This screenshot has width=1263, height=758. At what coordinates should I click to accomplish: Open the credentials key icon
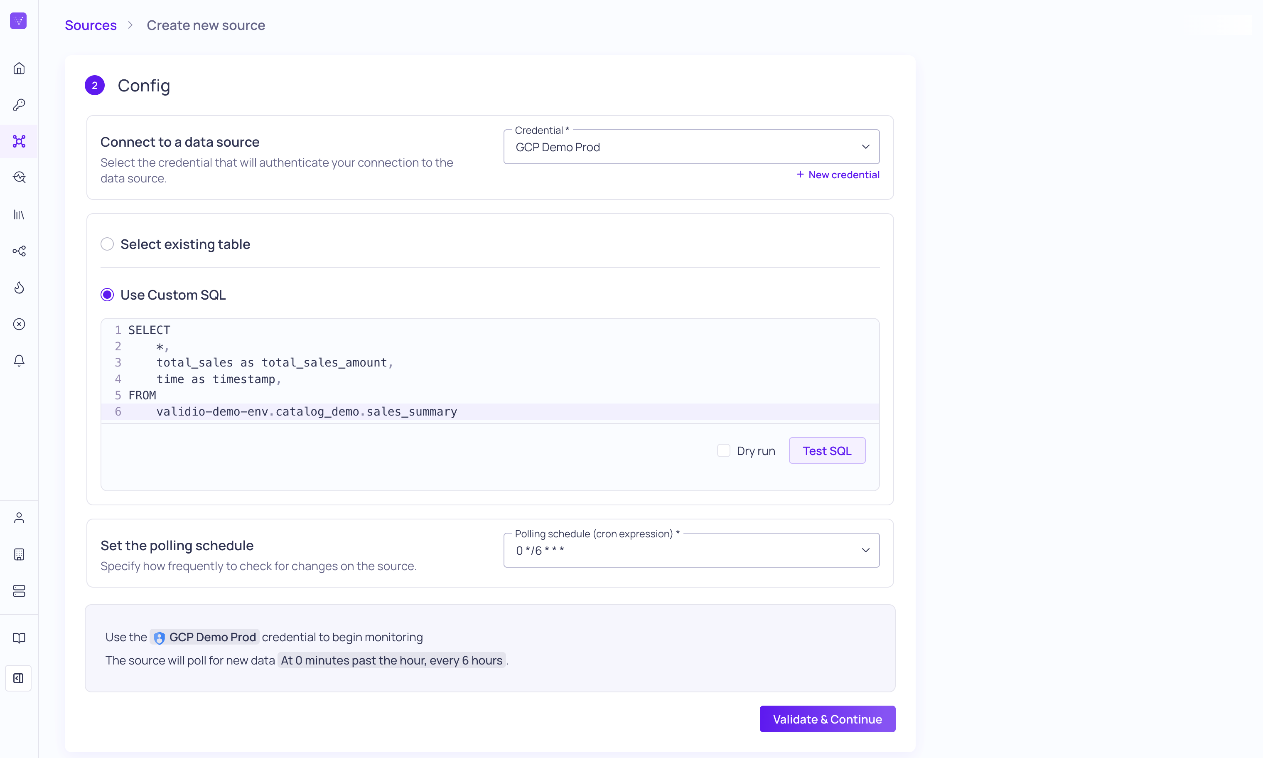(x=19, y=105)
